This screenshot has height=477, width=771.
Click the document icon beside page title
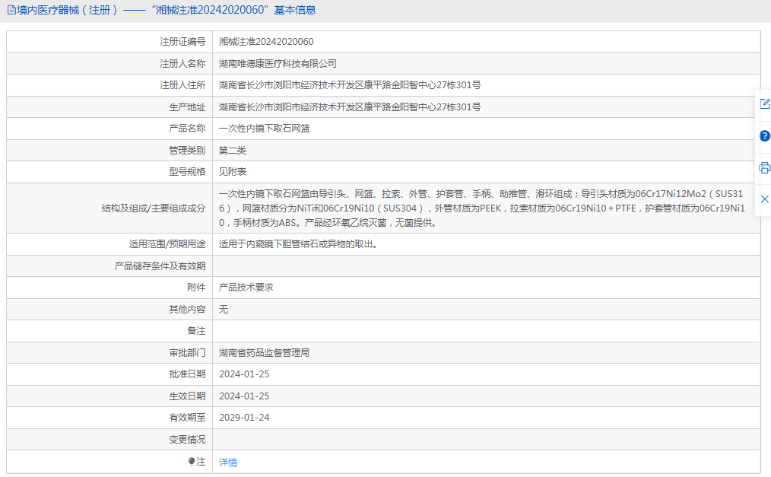click(11, 10)
